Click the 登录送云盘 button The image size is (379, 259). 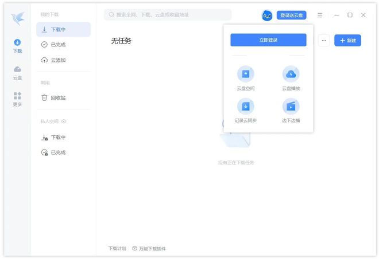pyautogui.click(x=291, y=15)
